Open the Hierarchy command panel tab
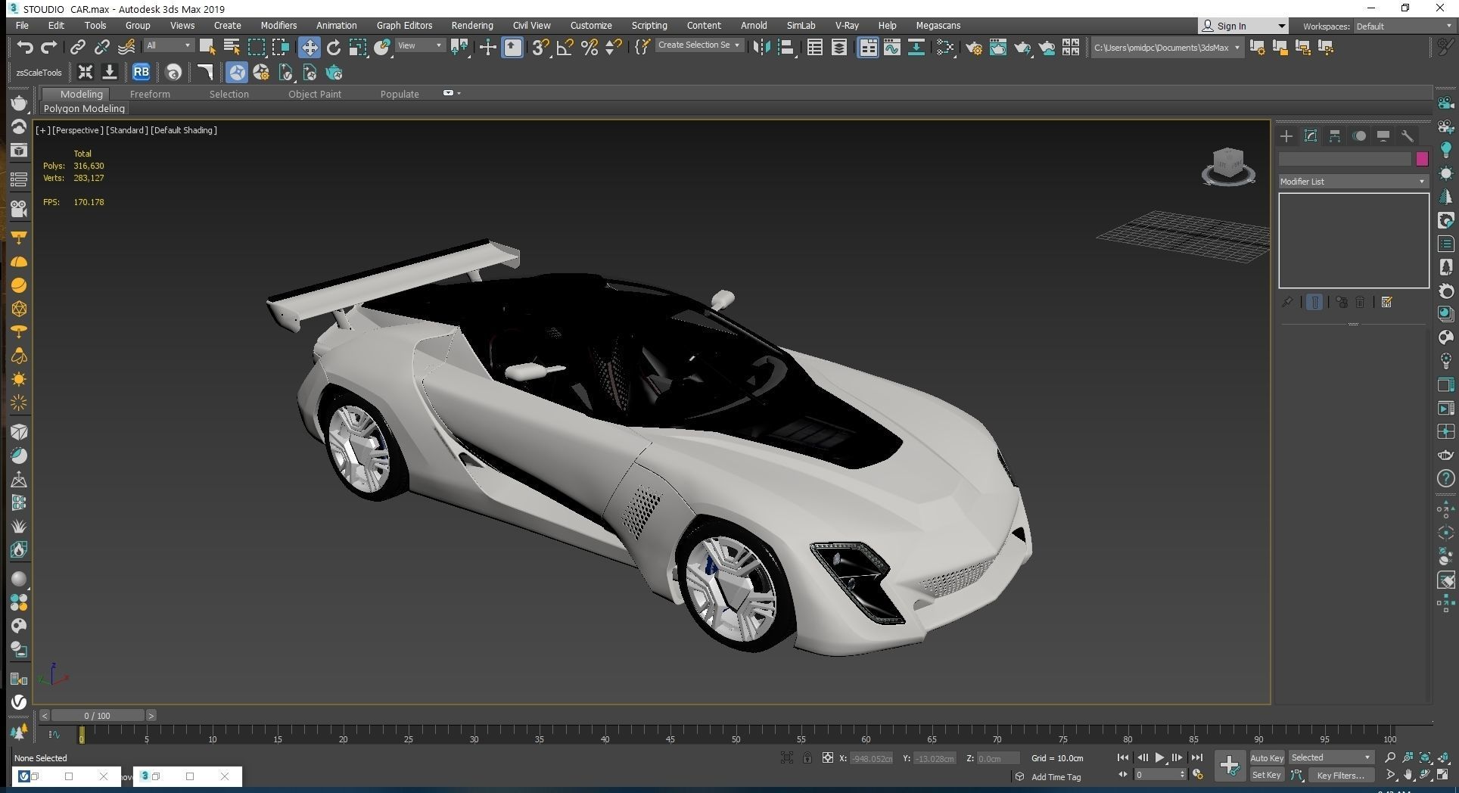The width and height of the screenshot is (1459, 793). [1335, 136]
